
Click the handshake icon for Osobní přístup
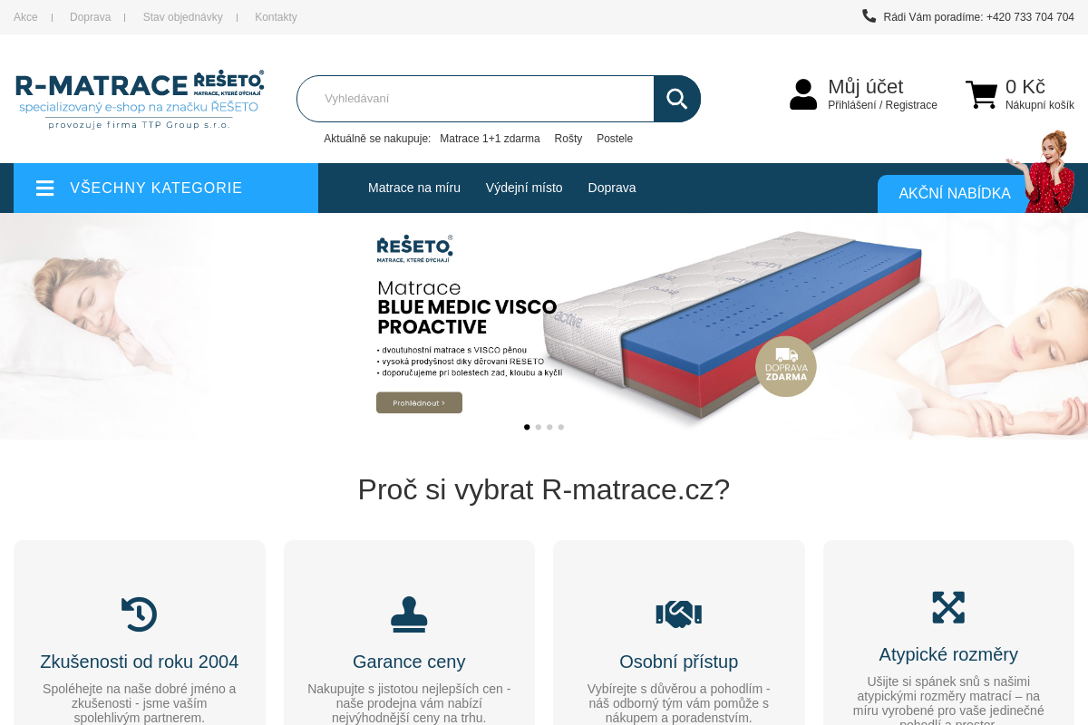679,614
